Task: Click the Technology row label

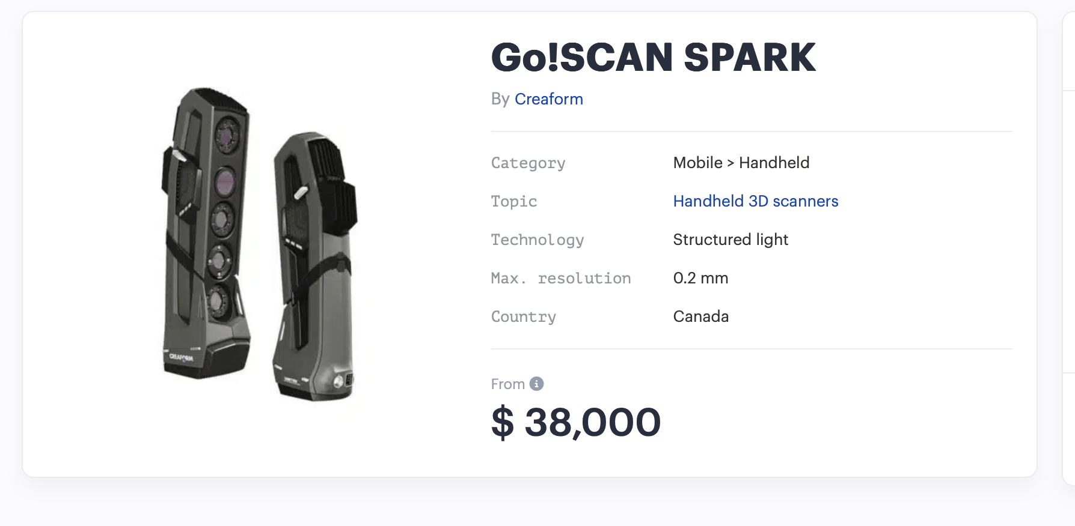Action: point(537,240)
